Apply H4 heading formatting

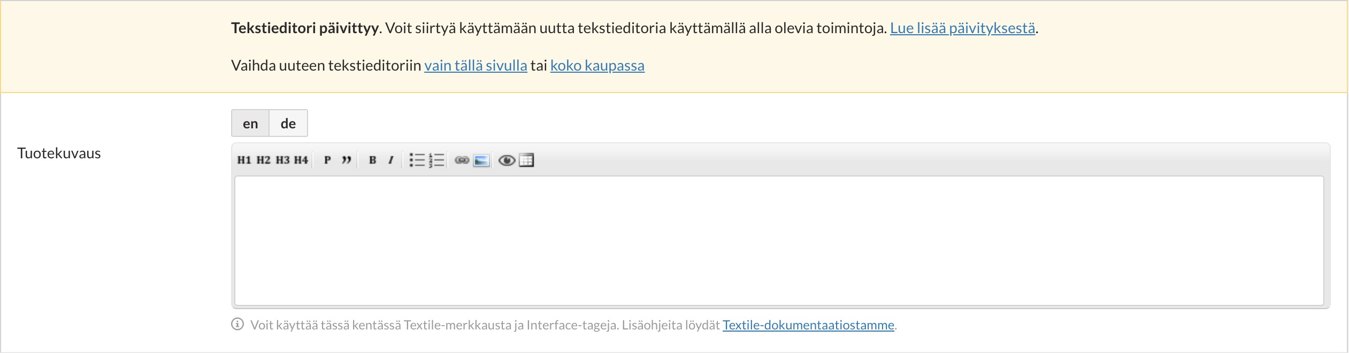[x=301, y=160]
